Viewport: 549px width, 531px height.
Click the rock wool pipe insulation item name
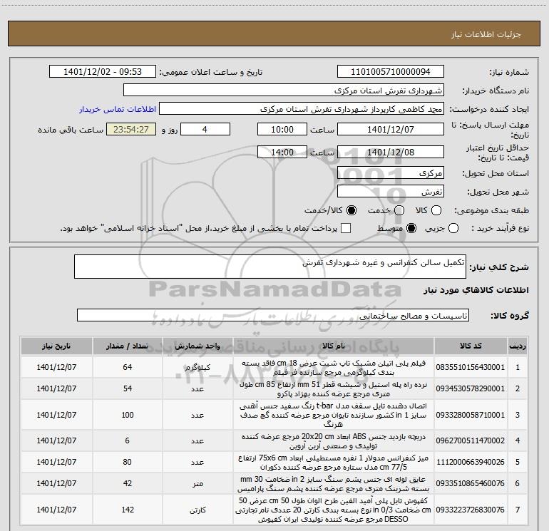coord(334,484)
